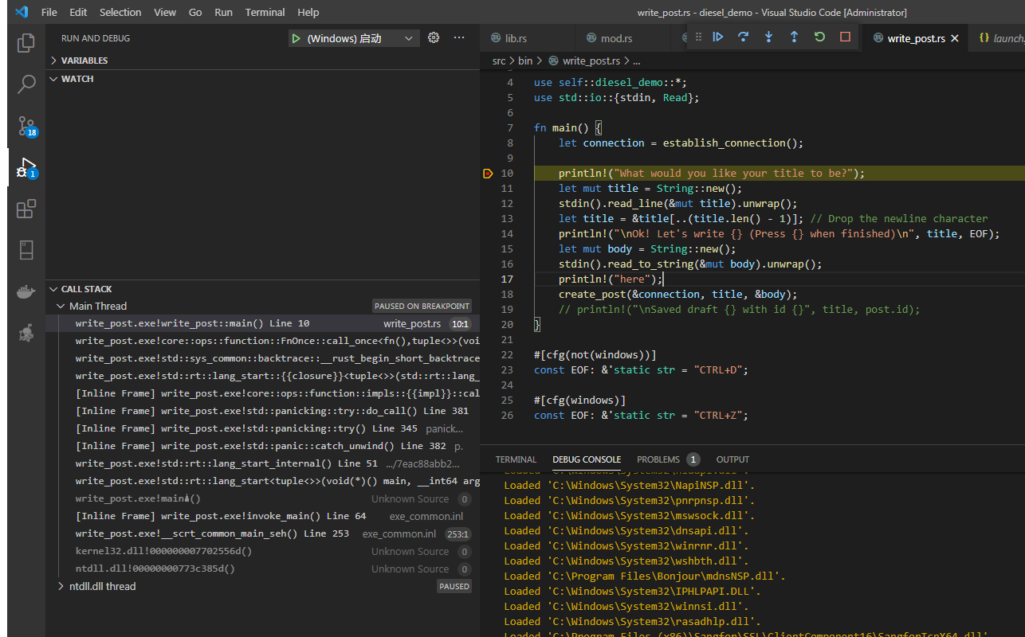Viewport: 1025px width, 637px height.
Task: Toggle the breakpoint on line 10
Action: click(x=489, y=174)
